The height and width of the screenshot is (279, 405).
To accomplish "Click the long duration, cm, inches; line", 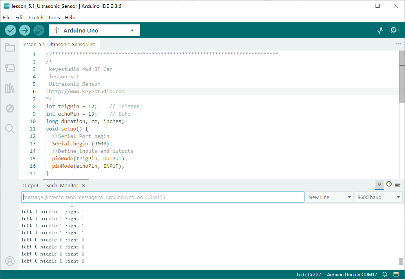I will [x=85, y=121].
